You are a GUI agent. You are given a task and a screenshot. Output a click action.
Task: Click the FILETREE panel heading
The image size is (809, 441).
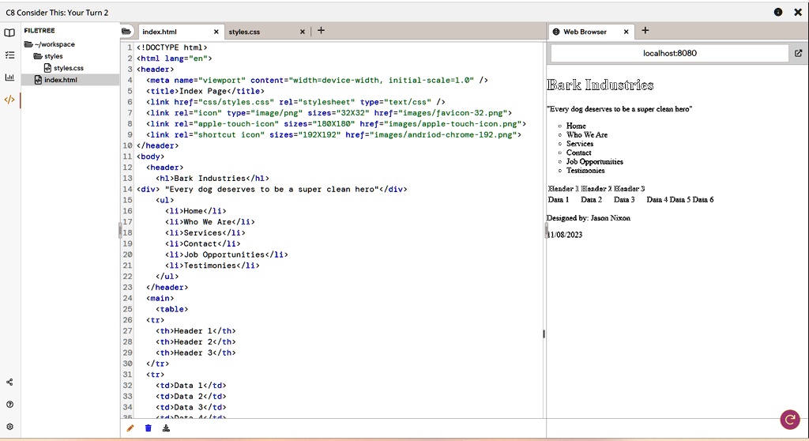(x=40, y=31)
